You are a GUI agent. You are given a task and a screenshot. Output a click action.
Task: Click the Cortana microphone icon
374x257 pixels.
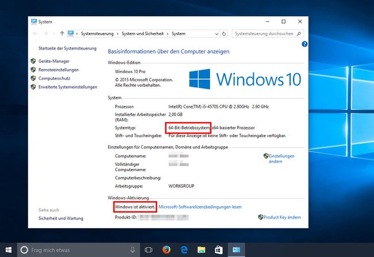(x=132, y=250)
